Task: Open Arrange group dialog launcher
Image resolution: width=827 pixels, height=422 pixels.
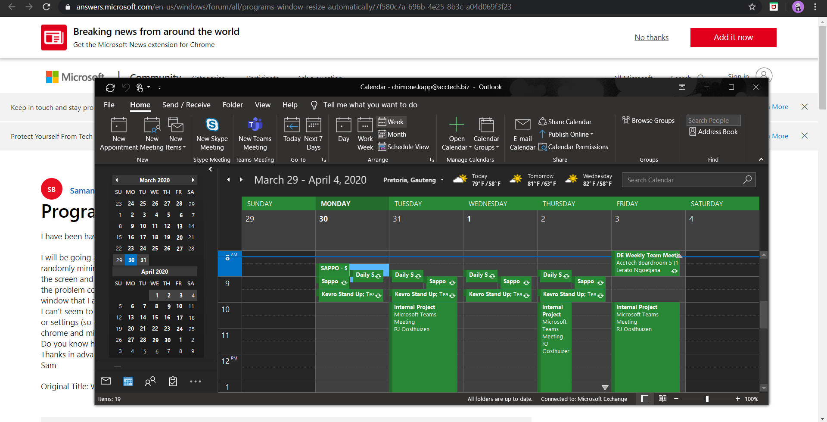Action: coord(432,160)
